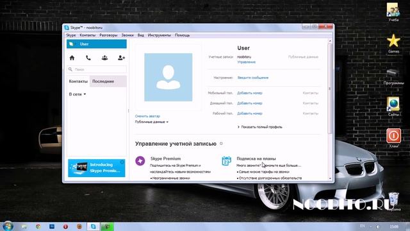Screen dimensions: 410x231
Task: Click the Introducing Skype Premium banner
Action: pos(97,168)
